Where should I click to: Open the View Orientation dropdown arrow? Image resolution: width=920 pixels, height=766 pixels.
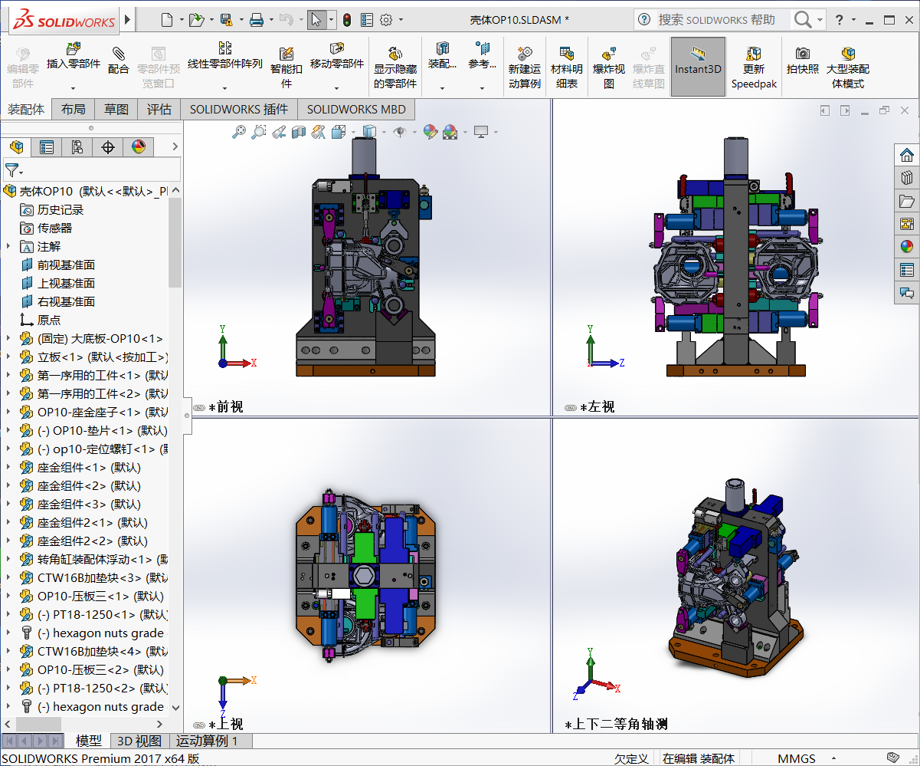coord(352,133)
